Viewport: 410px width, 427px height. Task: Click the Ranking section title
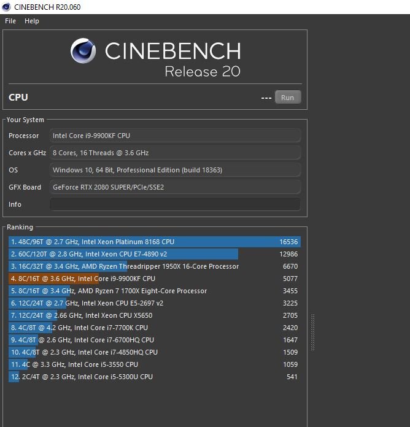[20, 227]
